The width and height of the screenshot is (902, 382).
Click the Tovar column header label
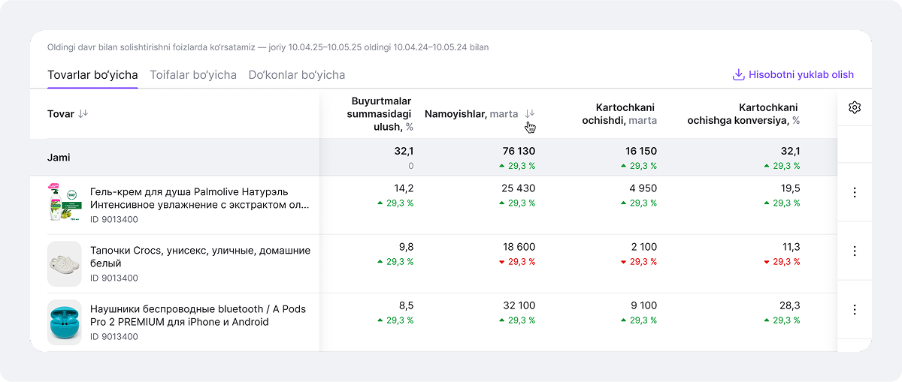[61, 114]
